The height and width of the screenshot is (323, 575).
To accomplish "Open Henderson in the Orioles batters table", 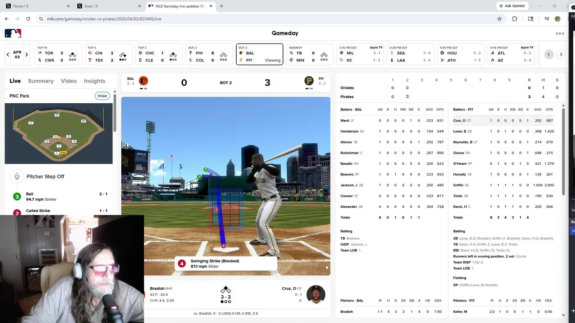I will (x=349, y=131).
